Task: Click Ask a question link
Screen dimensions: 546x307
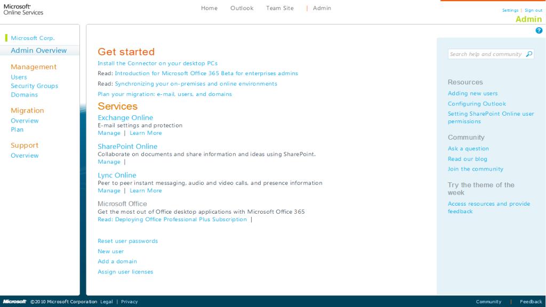Action: 468,149
